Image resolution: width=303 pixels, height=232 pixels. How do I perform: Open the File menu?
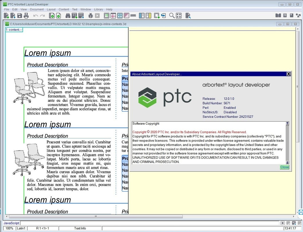click(7, 9)
